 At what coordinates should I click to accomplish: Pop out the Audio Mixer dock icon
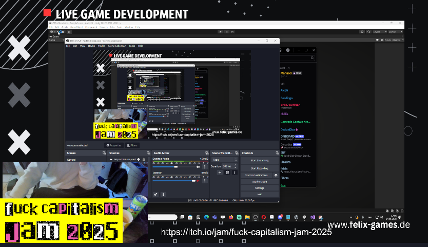click(207, 153)
